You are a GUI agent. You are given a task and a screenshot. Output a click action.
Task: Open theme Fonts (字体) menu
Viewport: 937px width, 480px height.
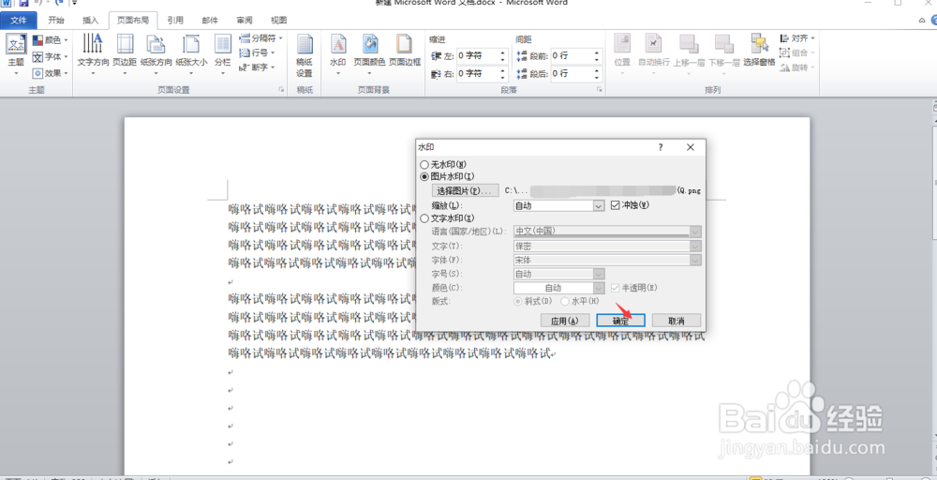pos(51,57)
